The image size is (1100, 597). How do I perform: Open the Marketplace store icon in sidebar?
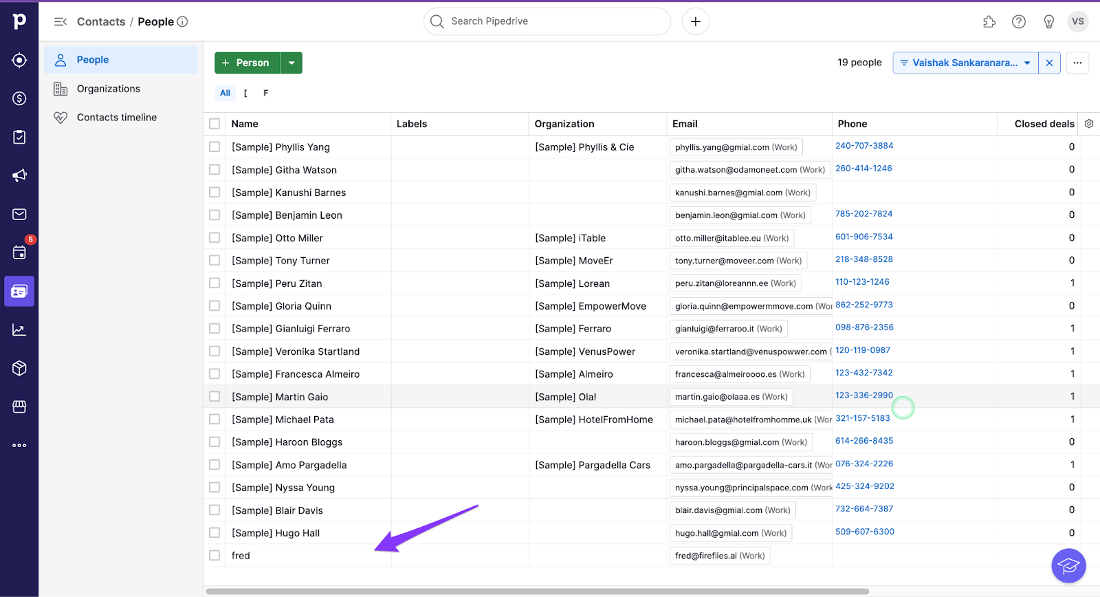(19, 406)
